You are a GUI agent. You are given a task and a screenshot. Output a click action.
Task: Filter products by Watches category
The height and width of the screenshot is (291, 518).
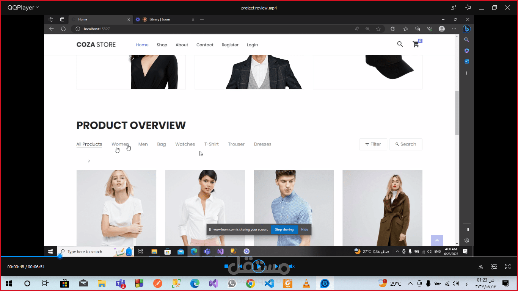coord(185,144)
